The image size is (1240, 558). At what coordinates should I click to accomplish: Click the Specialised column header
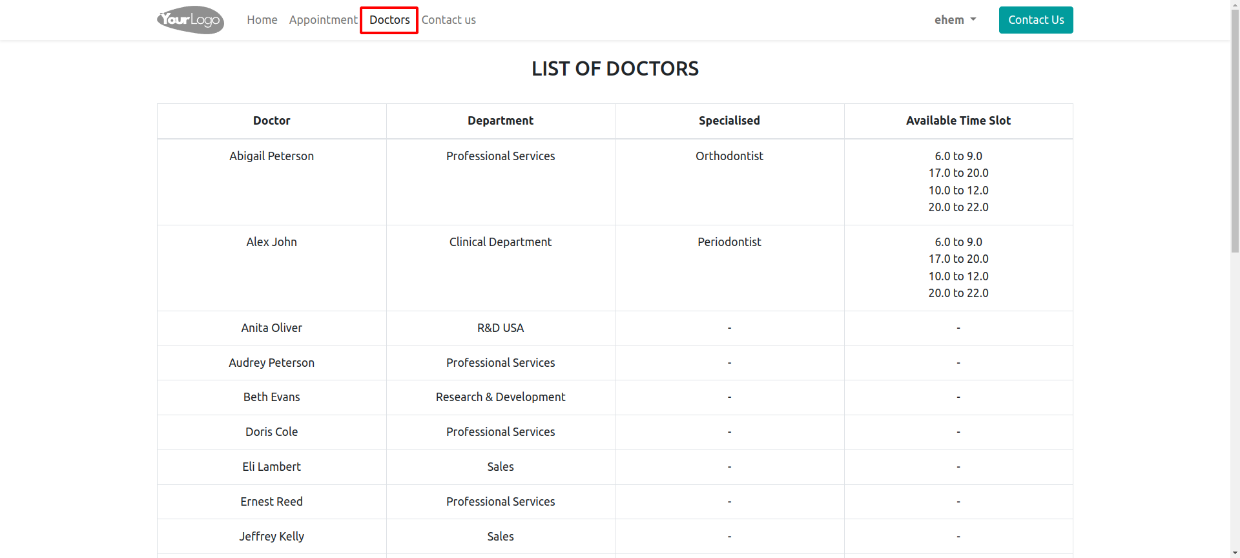tap(729, 121)
